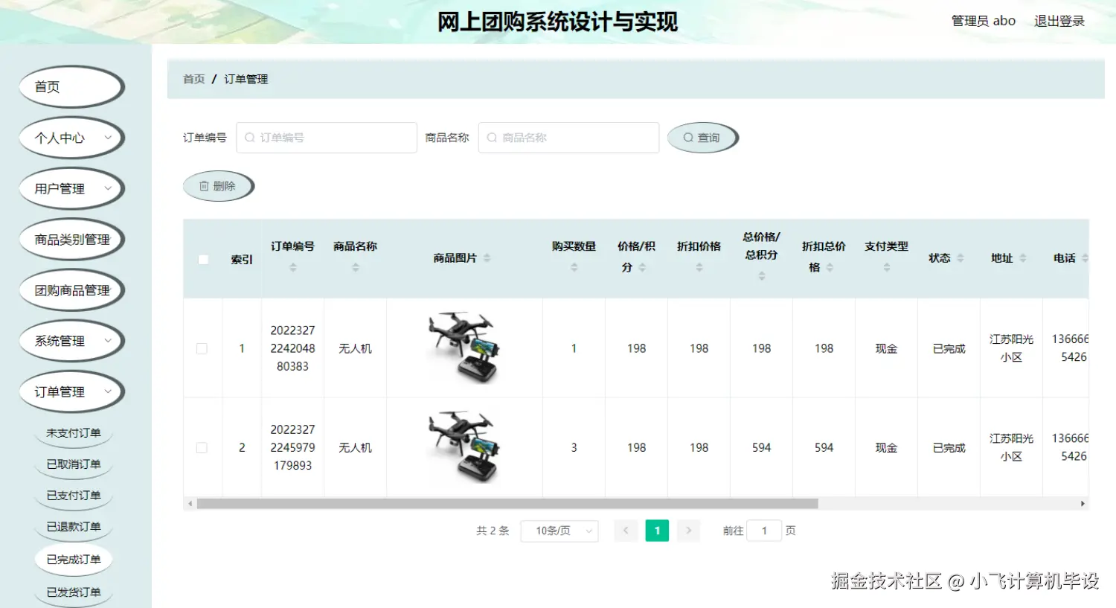Click the sort arrows beside 商品图片 header
This screenshot has width=1116, height=608.
pos(487,258)
